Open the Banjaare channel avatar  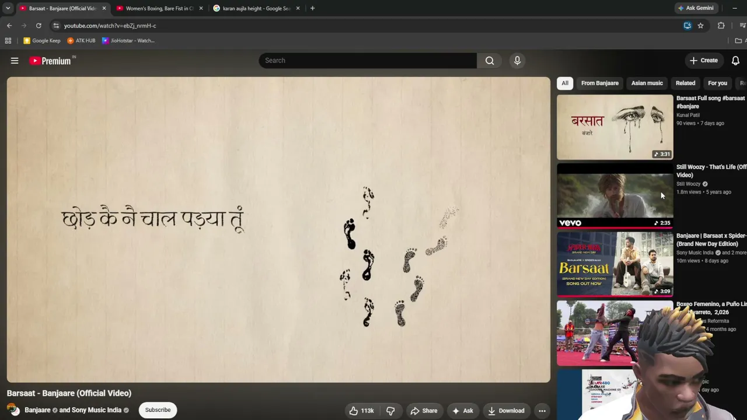(x=13, y=410)
